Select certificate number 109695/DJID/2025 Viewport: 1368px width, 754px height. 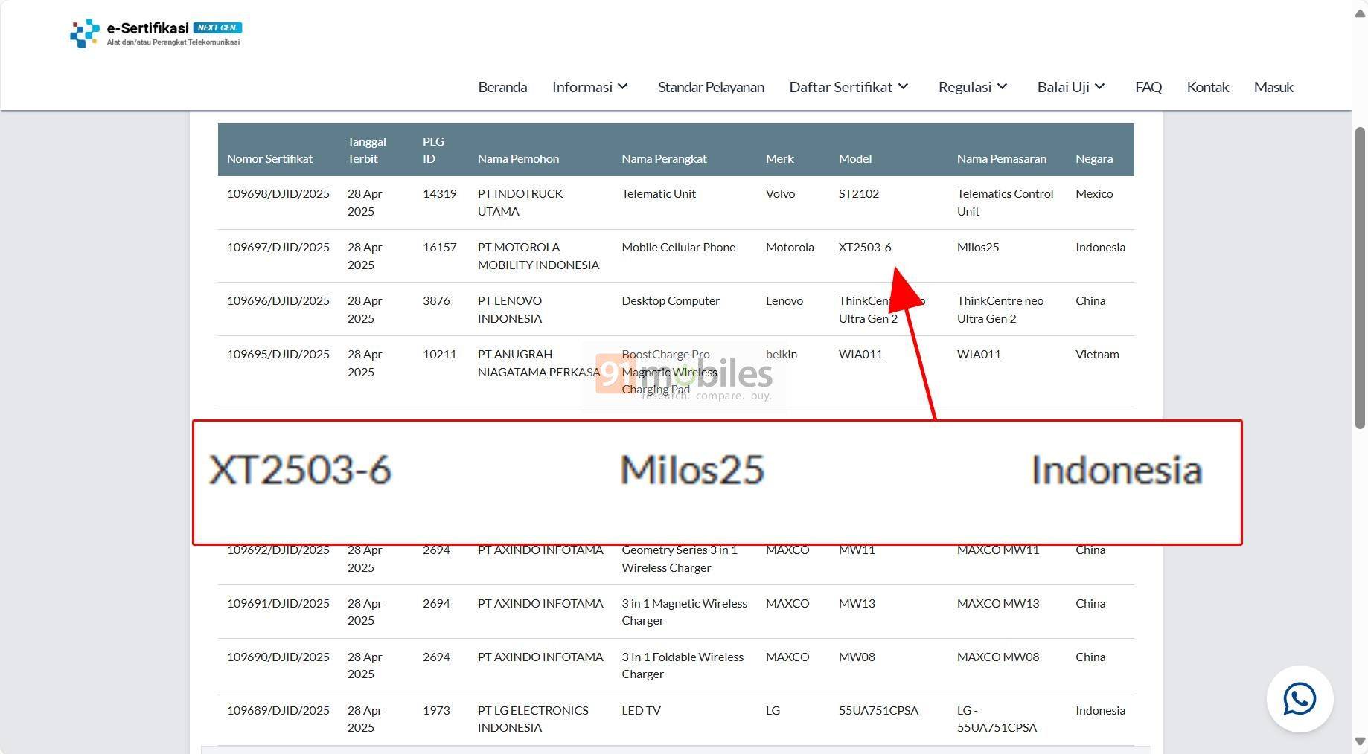pyautogui.click(x=278, y=355)
